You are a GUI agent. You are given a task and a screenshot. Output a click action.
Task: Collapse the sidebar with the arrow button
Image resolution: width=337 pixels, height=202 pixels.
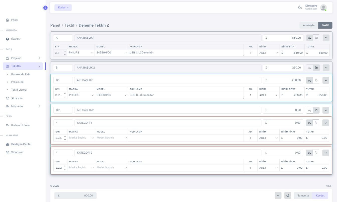tap(45, 8)
